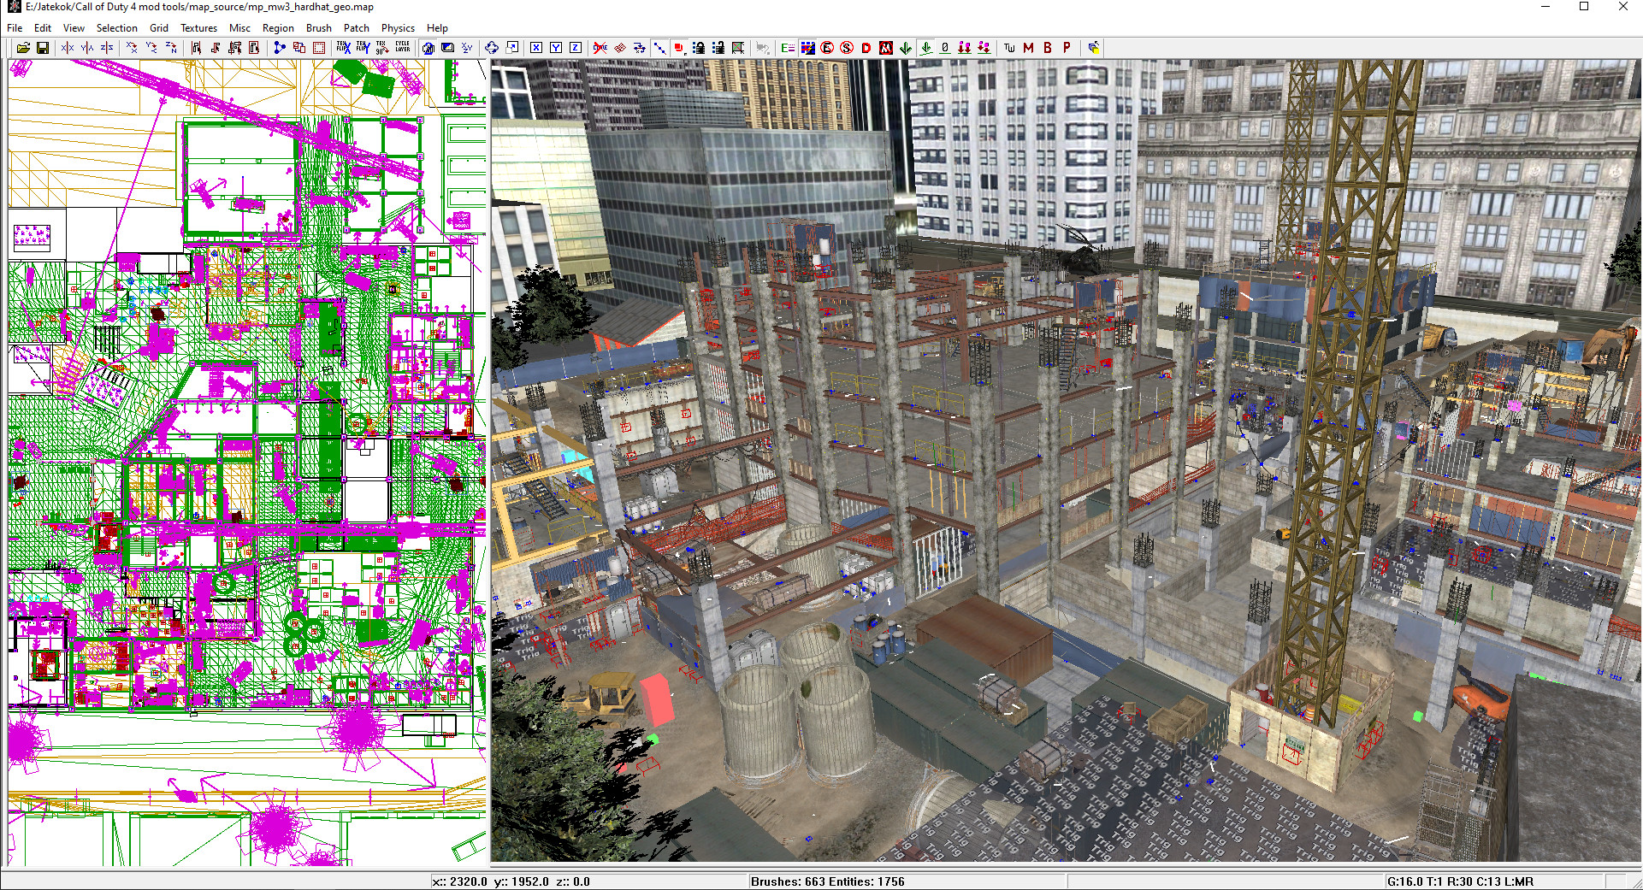1643x890 pixels.
Task: Click the Cycle Layer icon
Action: [402, 48]
